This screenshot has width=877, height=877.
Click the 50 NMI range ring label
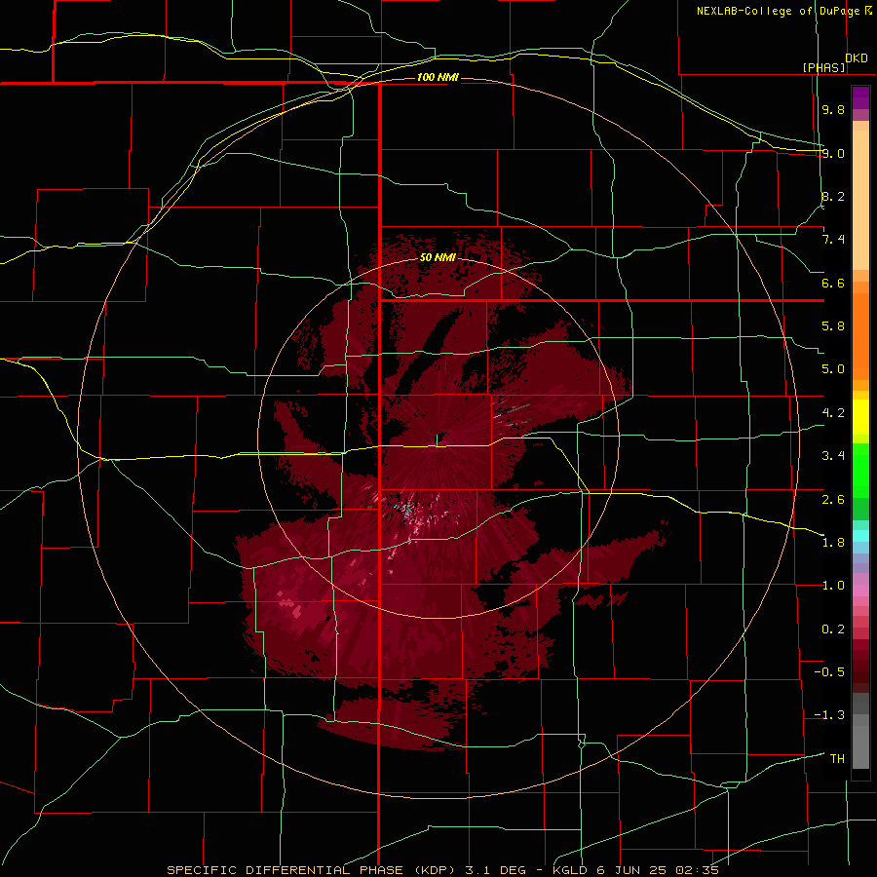pos(438,257)
